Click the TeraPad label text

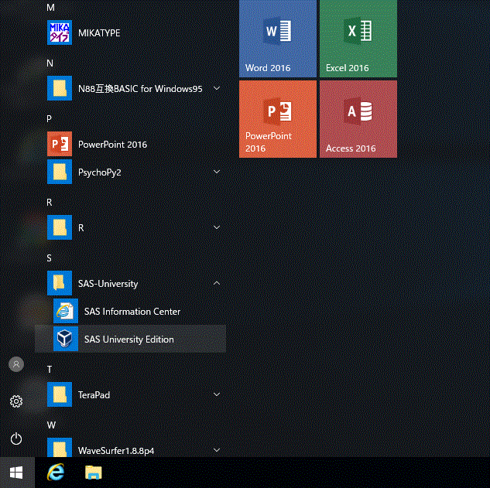pyautogui.click(x=94, y=395)
